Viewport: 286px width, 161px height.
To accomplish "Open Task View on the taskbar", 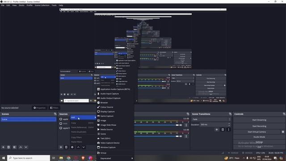I will [x=54, y=158].
